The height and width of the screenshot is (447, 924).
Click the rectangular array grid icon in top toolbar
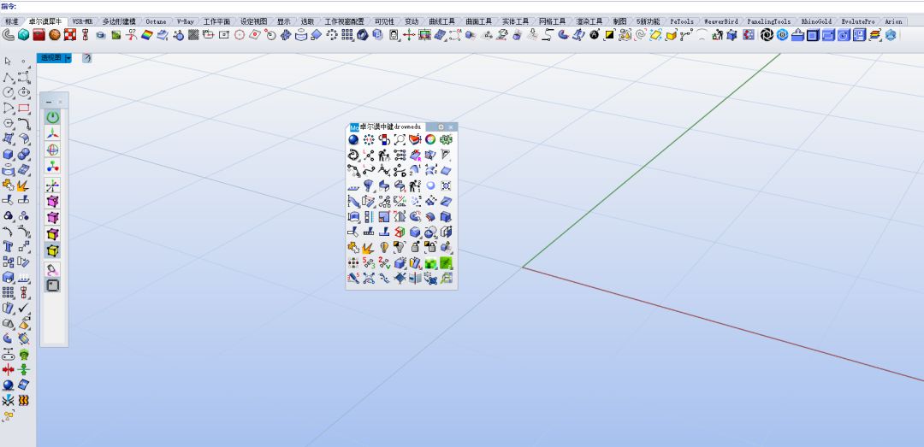pyautogui.click(x=347, y=35)
